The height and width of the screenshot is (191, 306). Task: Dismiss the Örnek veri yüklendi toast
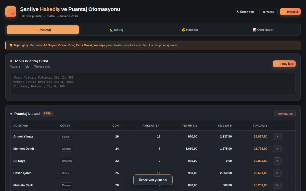tap(153, 180)
